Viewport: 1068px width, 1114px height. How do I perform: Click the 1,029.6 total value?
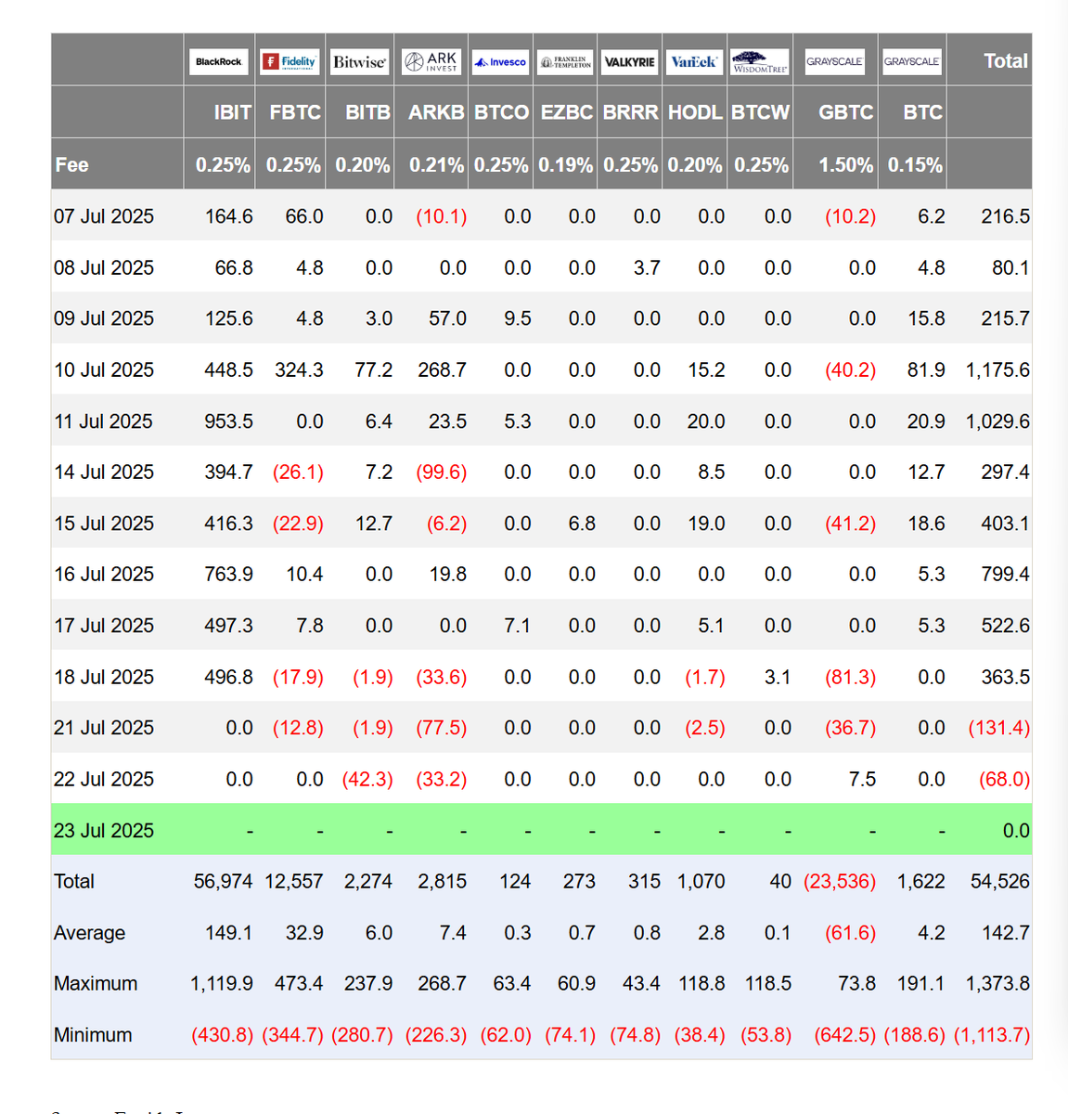[997, 421]
